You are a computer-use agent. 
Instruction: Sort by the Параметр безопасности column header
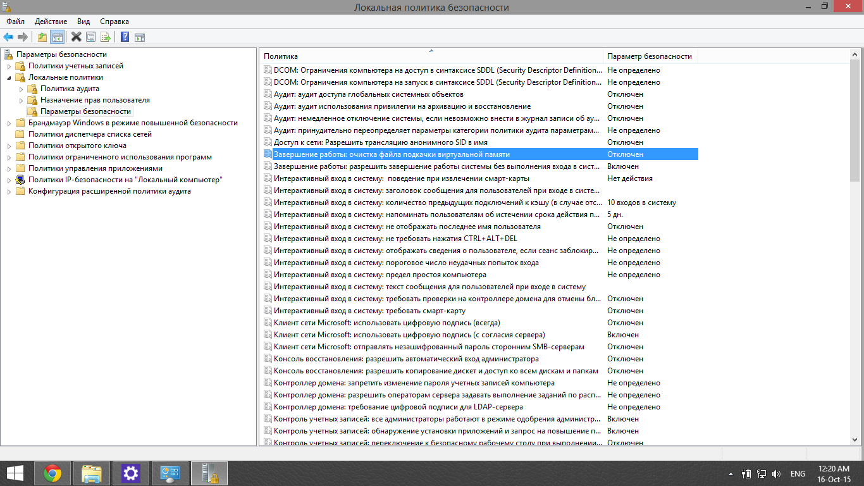(x=650, y=56)
